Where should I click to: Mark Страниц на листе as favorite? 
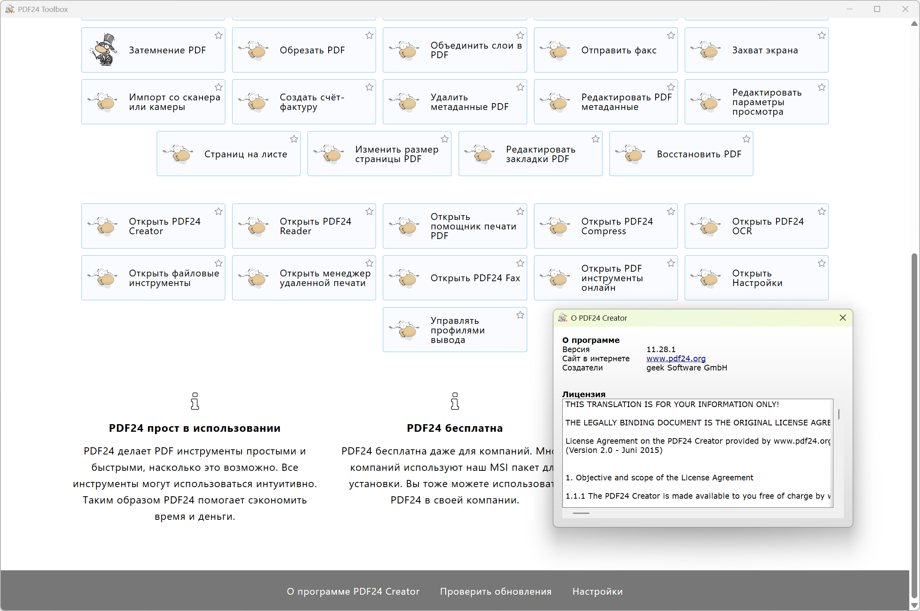click(x=294, y=139)
